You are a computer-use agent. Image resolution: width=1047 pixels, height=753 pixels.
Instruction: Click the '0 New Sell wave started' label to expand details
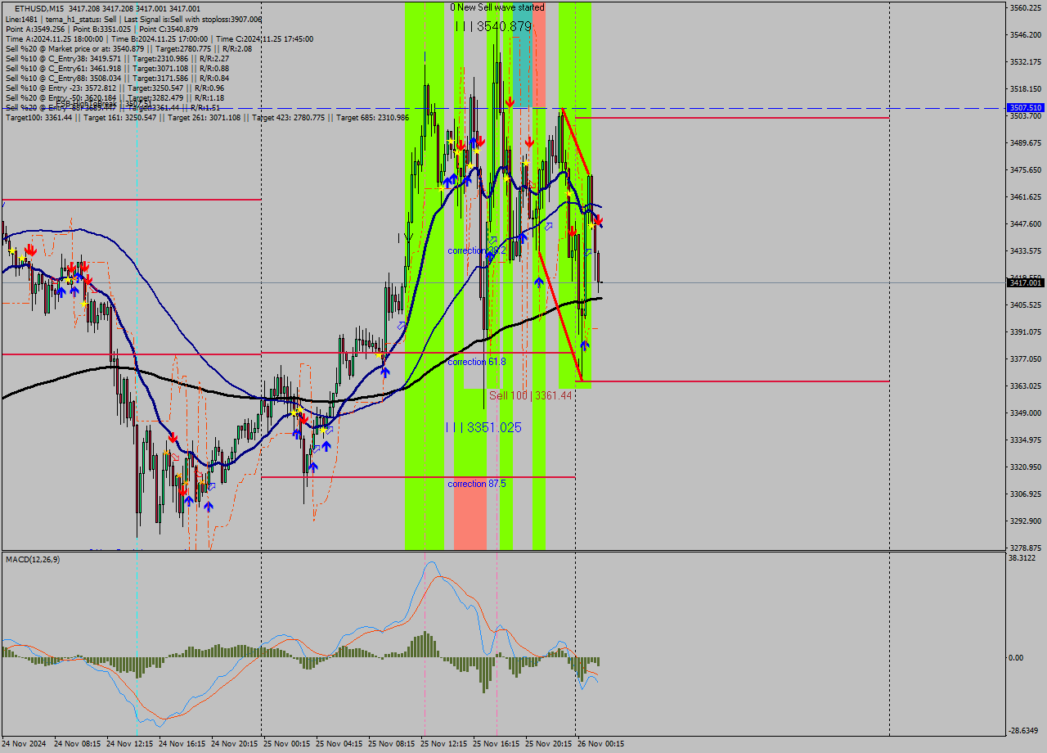pyautogui.click(x=499, y=7)
